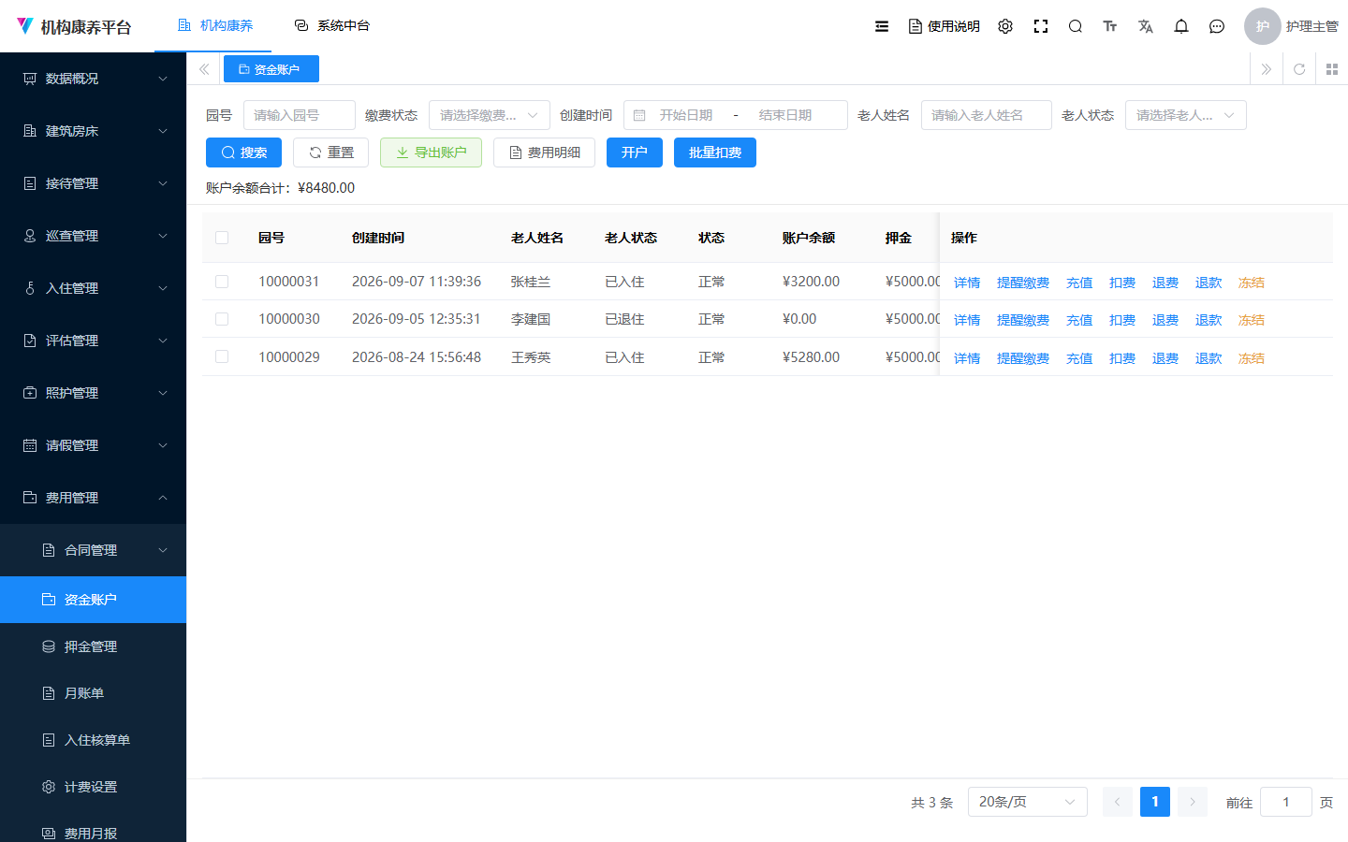This screenshot has width=1348, height=842.
Task: Expand 数据概况 sidebar menu
Action: click(93, 79)
